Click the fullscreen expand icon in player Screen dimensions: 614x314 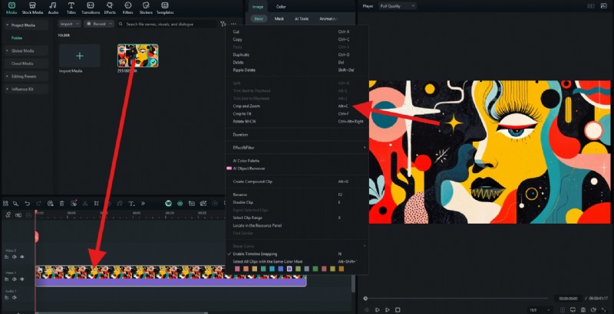(x=603, y=309)
